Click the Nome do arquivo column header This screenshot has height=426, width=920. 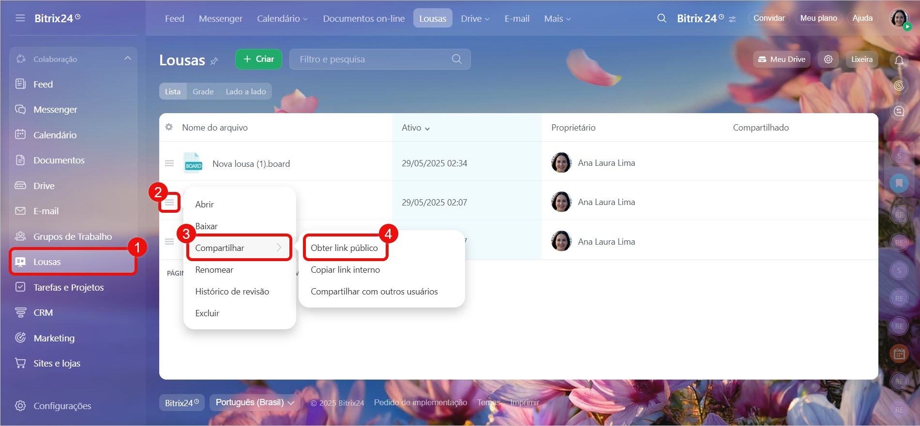tap(215, 127)
